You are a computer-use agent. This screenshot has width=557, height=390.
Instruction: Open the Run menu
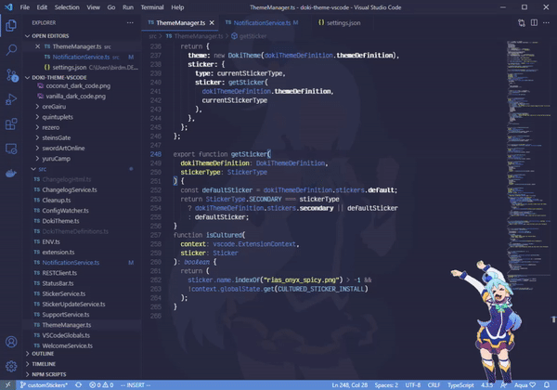[128, 7]
